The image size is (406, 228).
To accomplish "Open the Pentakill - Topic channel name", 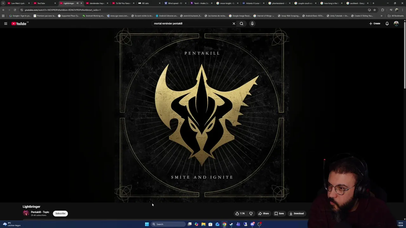I will pos(40,212).
